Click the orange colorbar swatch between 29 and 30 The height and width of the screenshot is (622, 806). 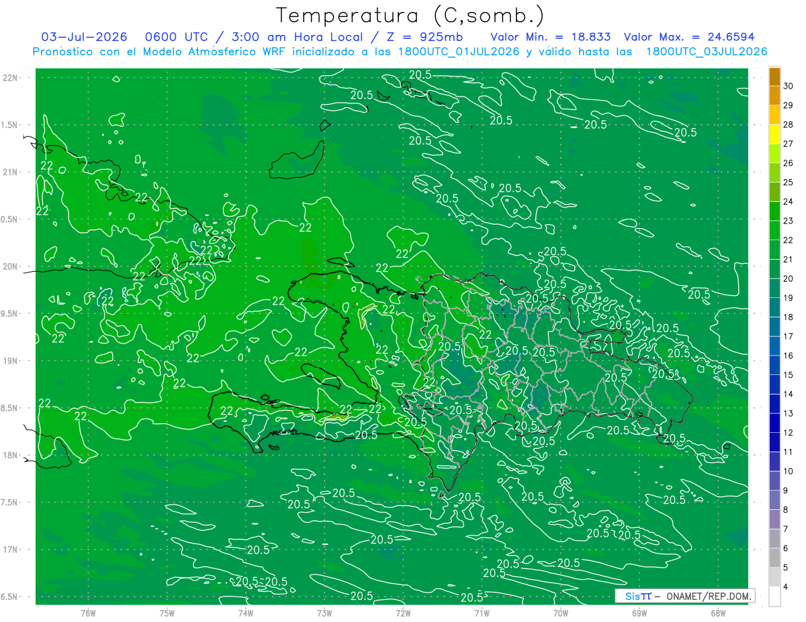coord(774,96)
